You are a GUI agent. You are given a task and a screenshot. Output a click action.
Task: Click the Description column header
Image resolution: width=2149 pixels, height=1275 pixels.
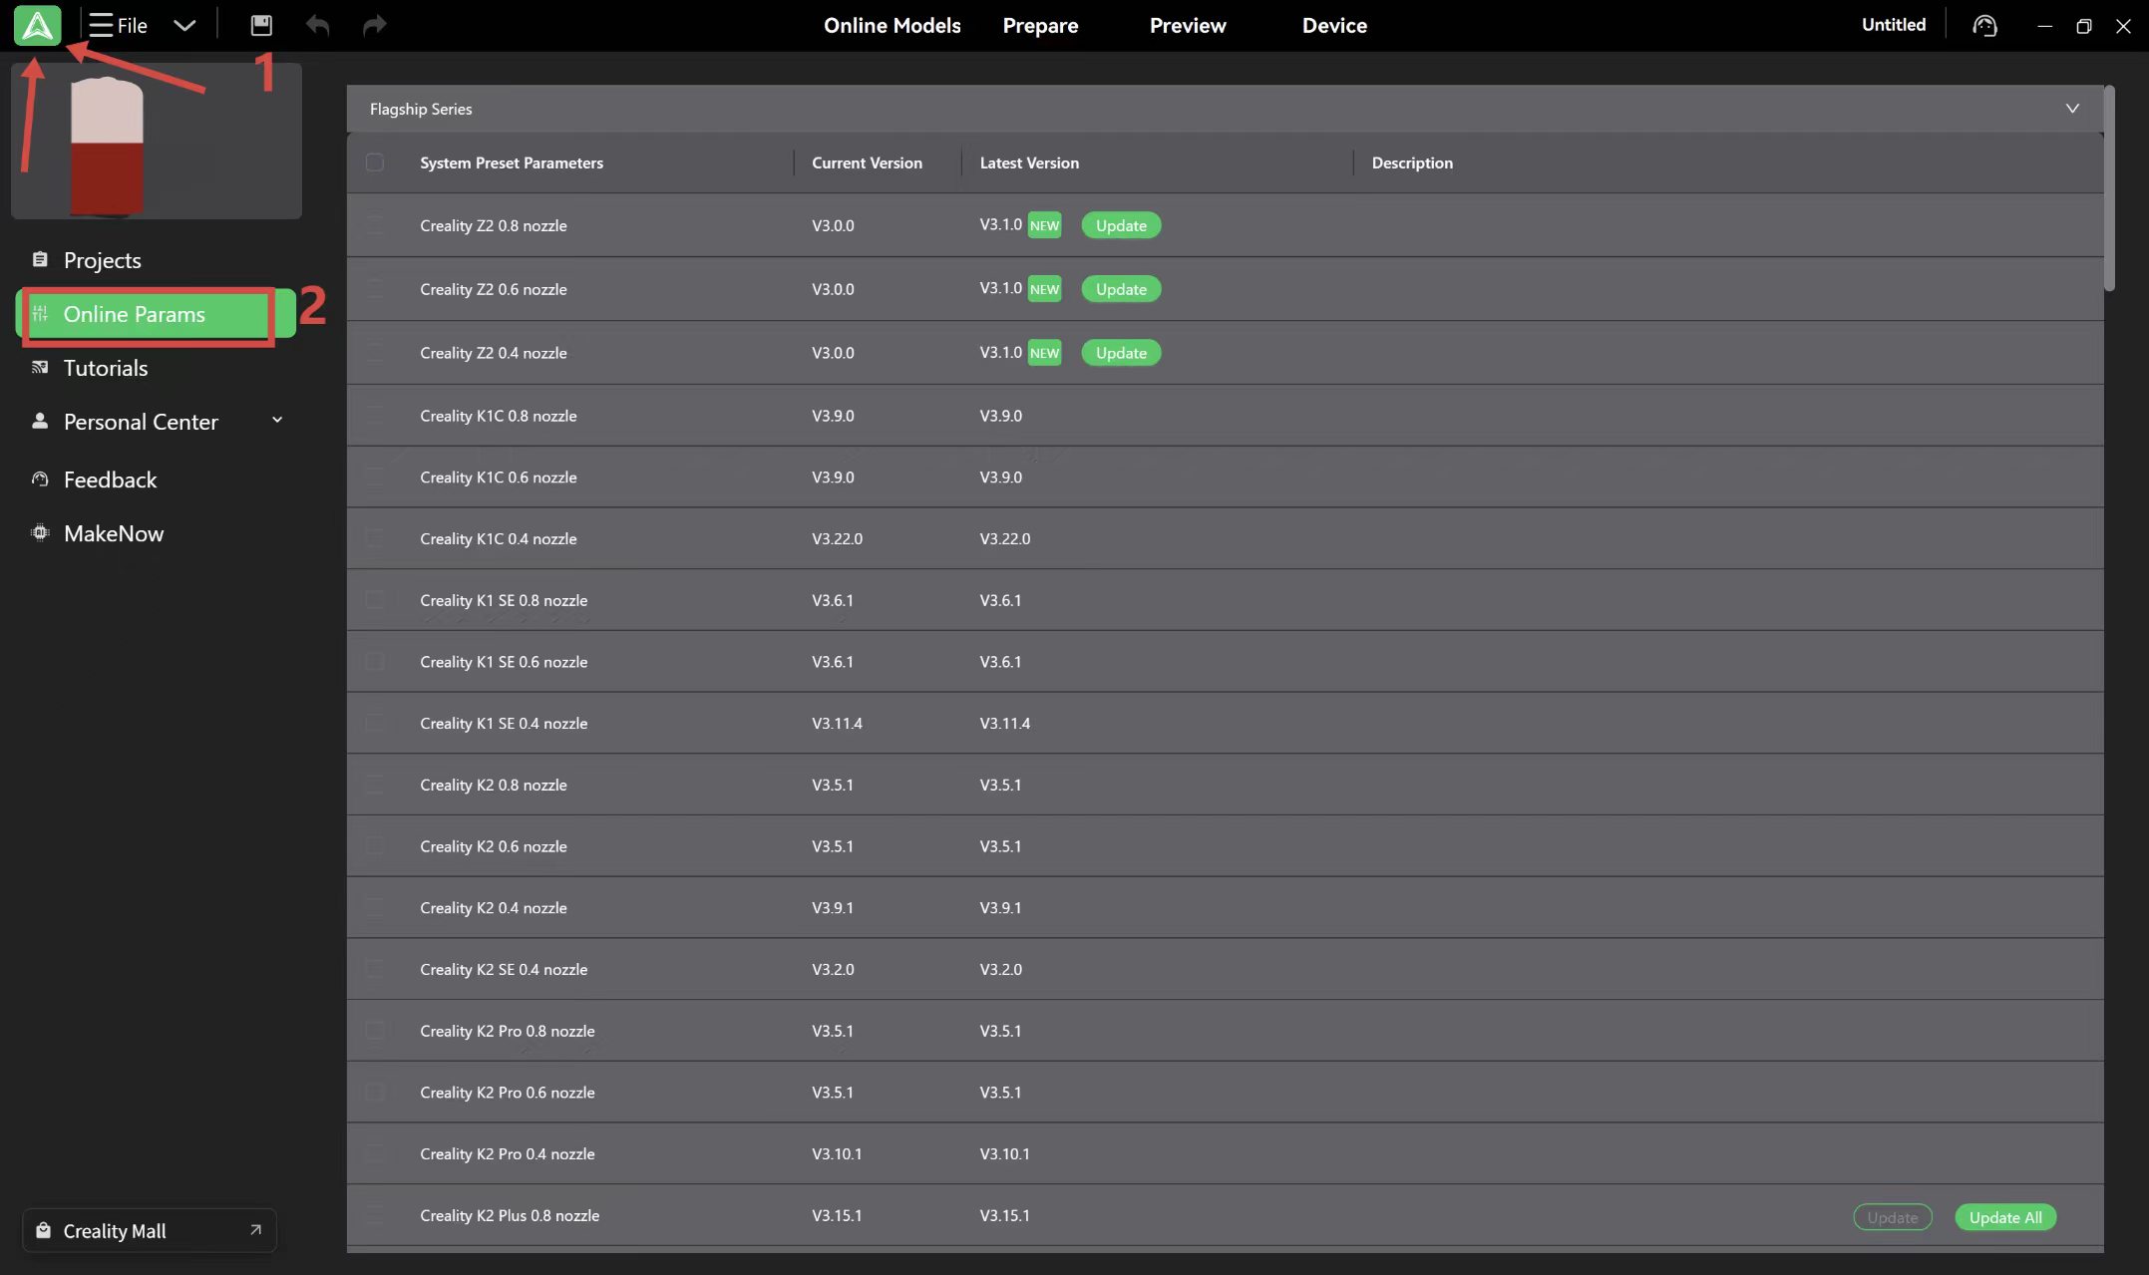pos(1412,162)
